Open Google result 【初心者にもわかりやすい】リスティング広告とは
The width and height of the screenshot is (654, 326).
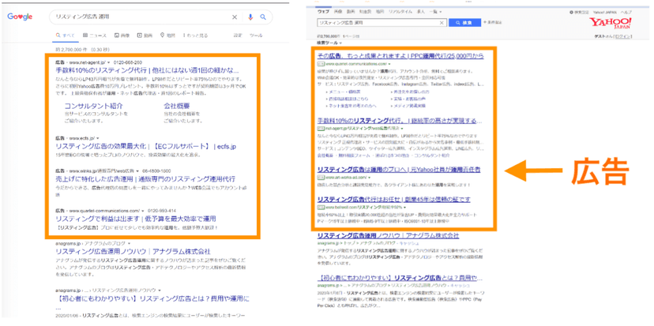(152, 299)
